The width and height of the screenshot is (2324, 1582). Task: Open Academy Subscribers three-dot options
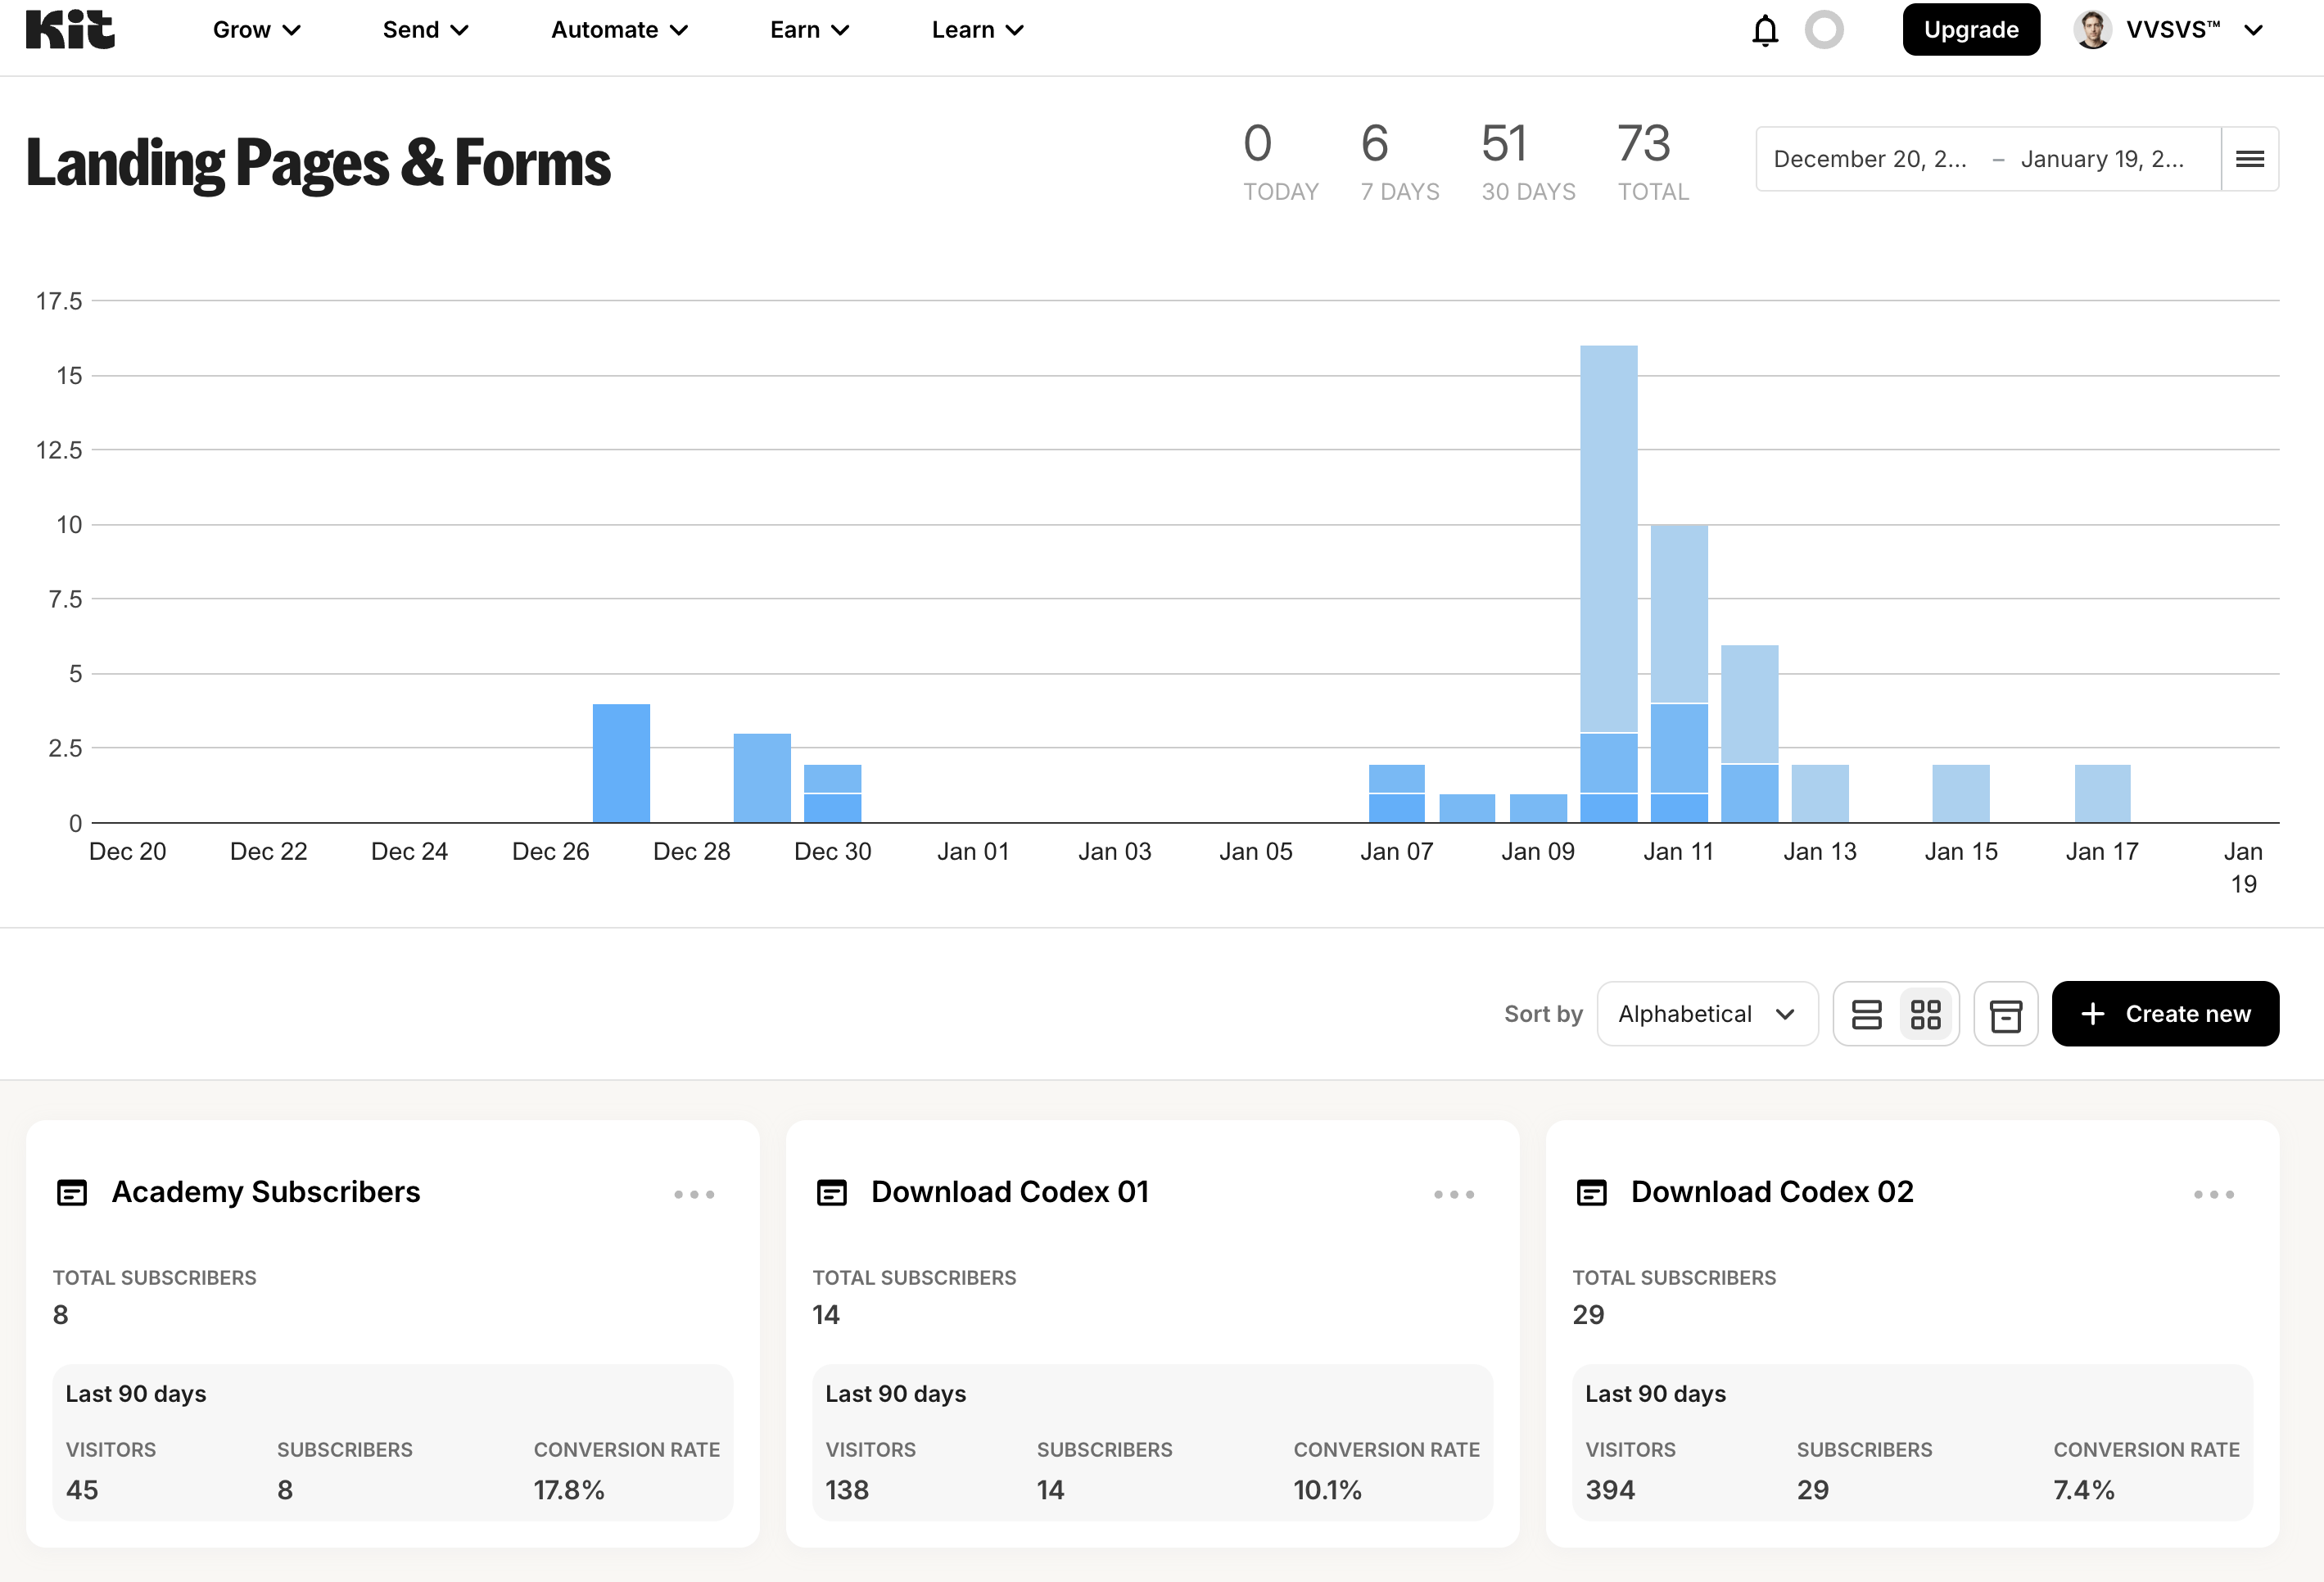tap(694, 1194)
